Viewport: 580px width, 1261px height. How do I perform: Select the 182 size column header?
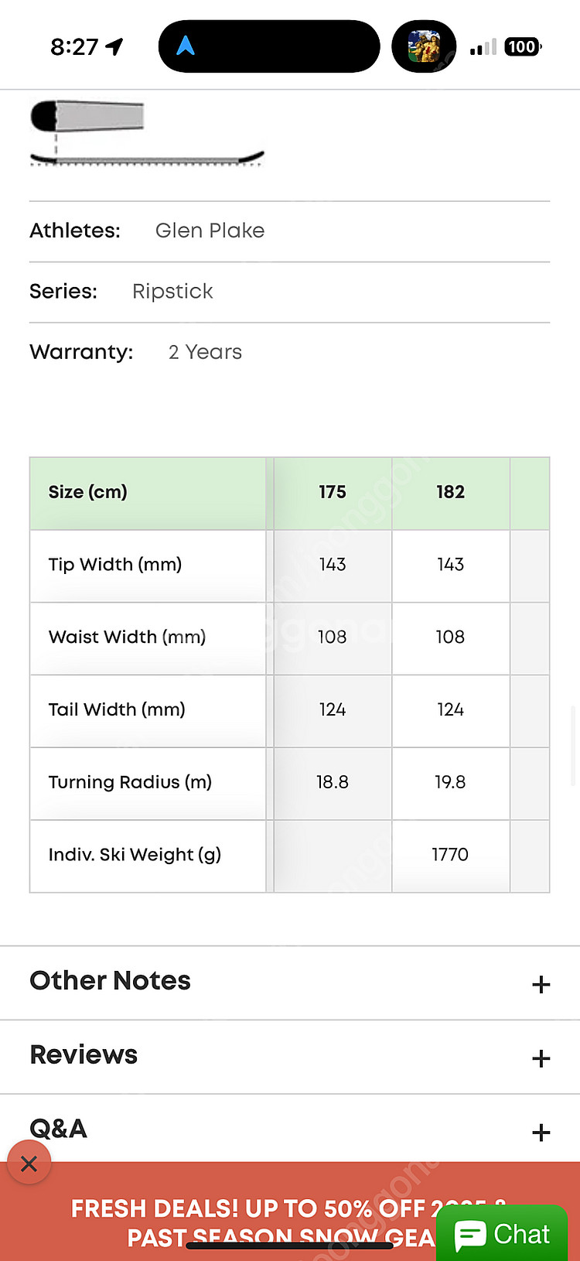(x=450, y=492)
